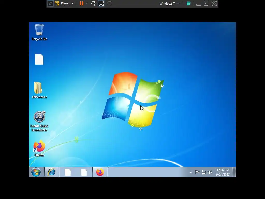
Task: Open the volume speaker tray icon
Action: coord(210,172)
